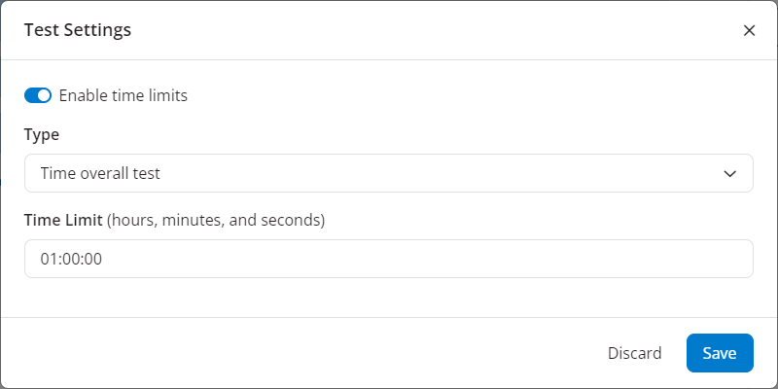Toggle the Enable time limits switch

(38, 95)
